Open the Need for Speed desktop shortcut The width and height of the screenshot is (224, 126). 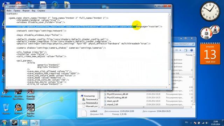click(18, 95)
